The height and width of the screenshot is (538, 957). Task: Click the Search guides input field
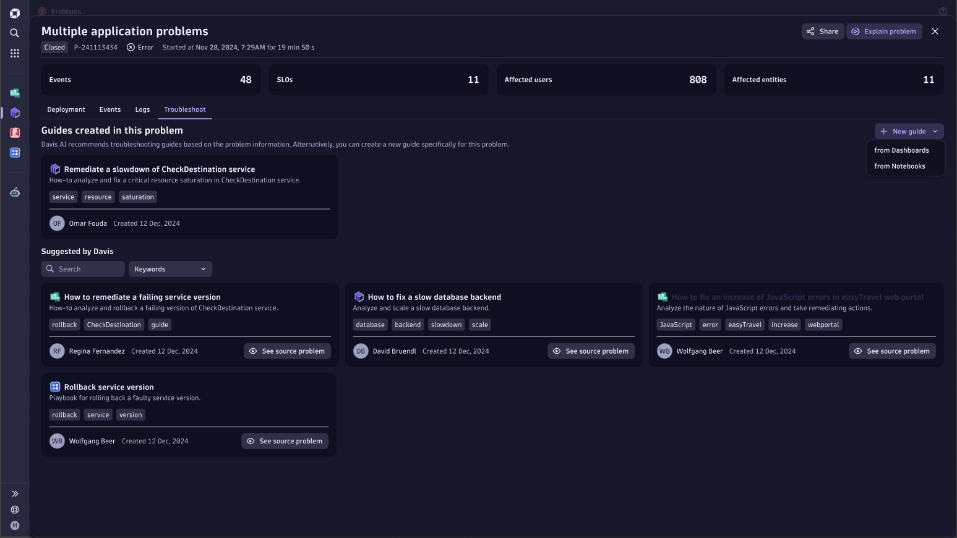[x=82, y=269]
